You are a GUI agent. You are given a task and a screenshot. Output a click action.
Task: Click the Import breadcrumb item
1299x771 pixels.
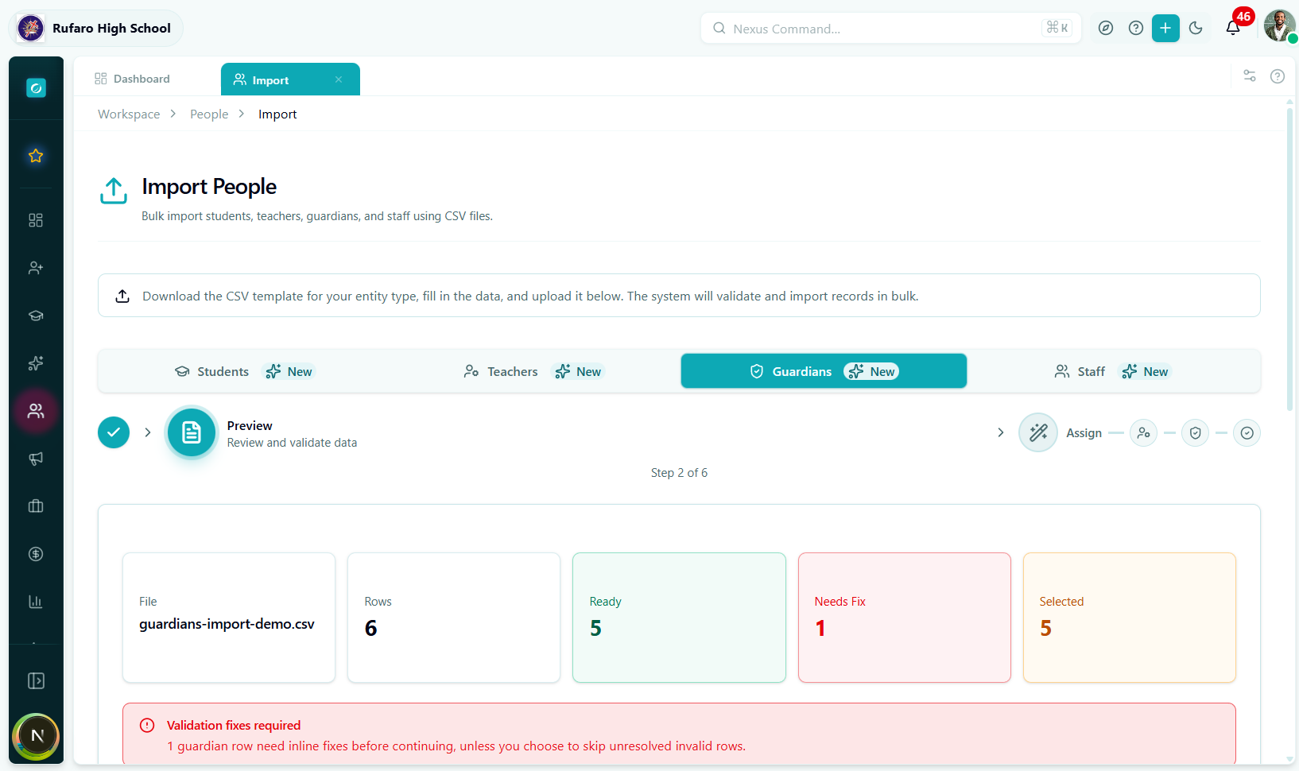point(277,114)
